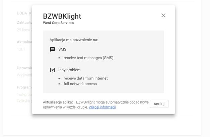Click the full network access entry

coord(80,84)
